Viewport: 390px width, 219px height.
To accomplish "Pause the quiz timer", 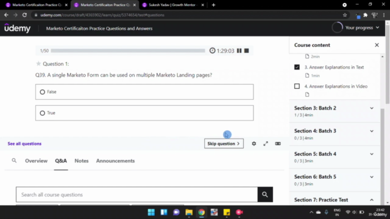I will (x=239, y=50).
